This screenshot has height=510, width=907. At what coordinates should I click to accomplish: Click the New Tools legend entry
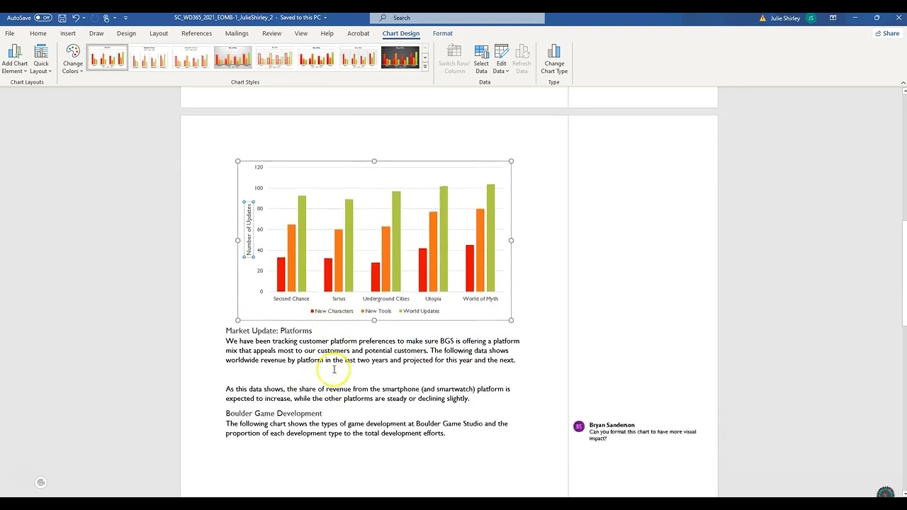376,311
